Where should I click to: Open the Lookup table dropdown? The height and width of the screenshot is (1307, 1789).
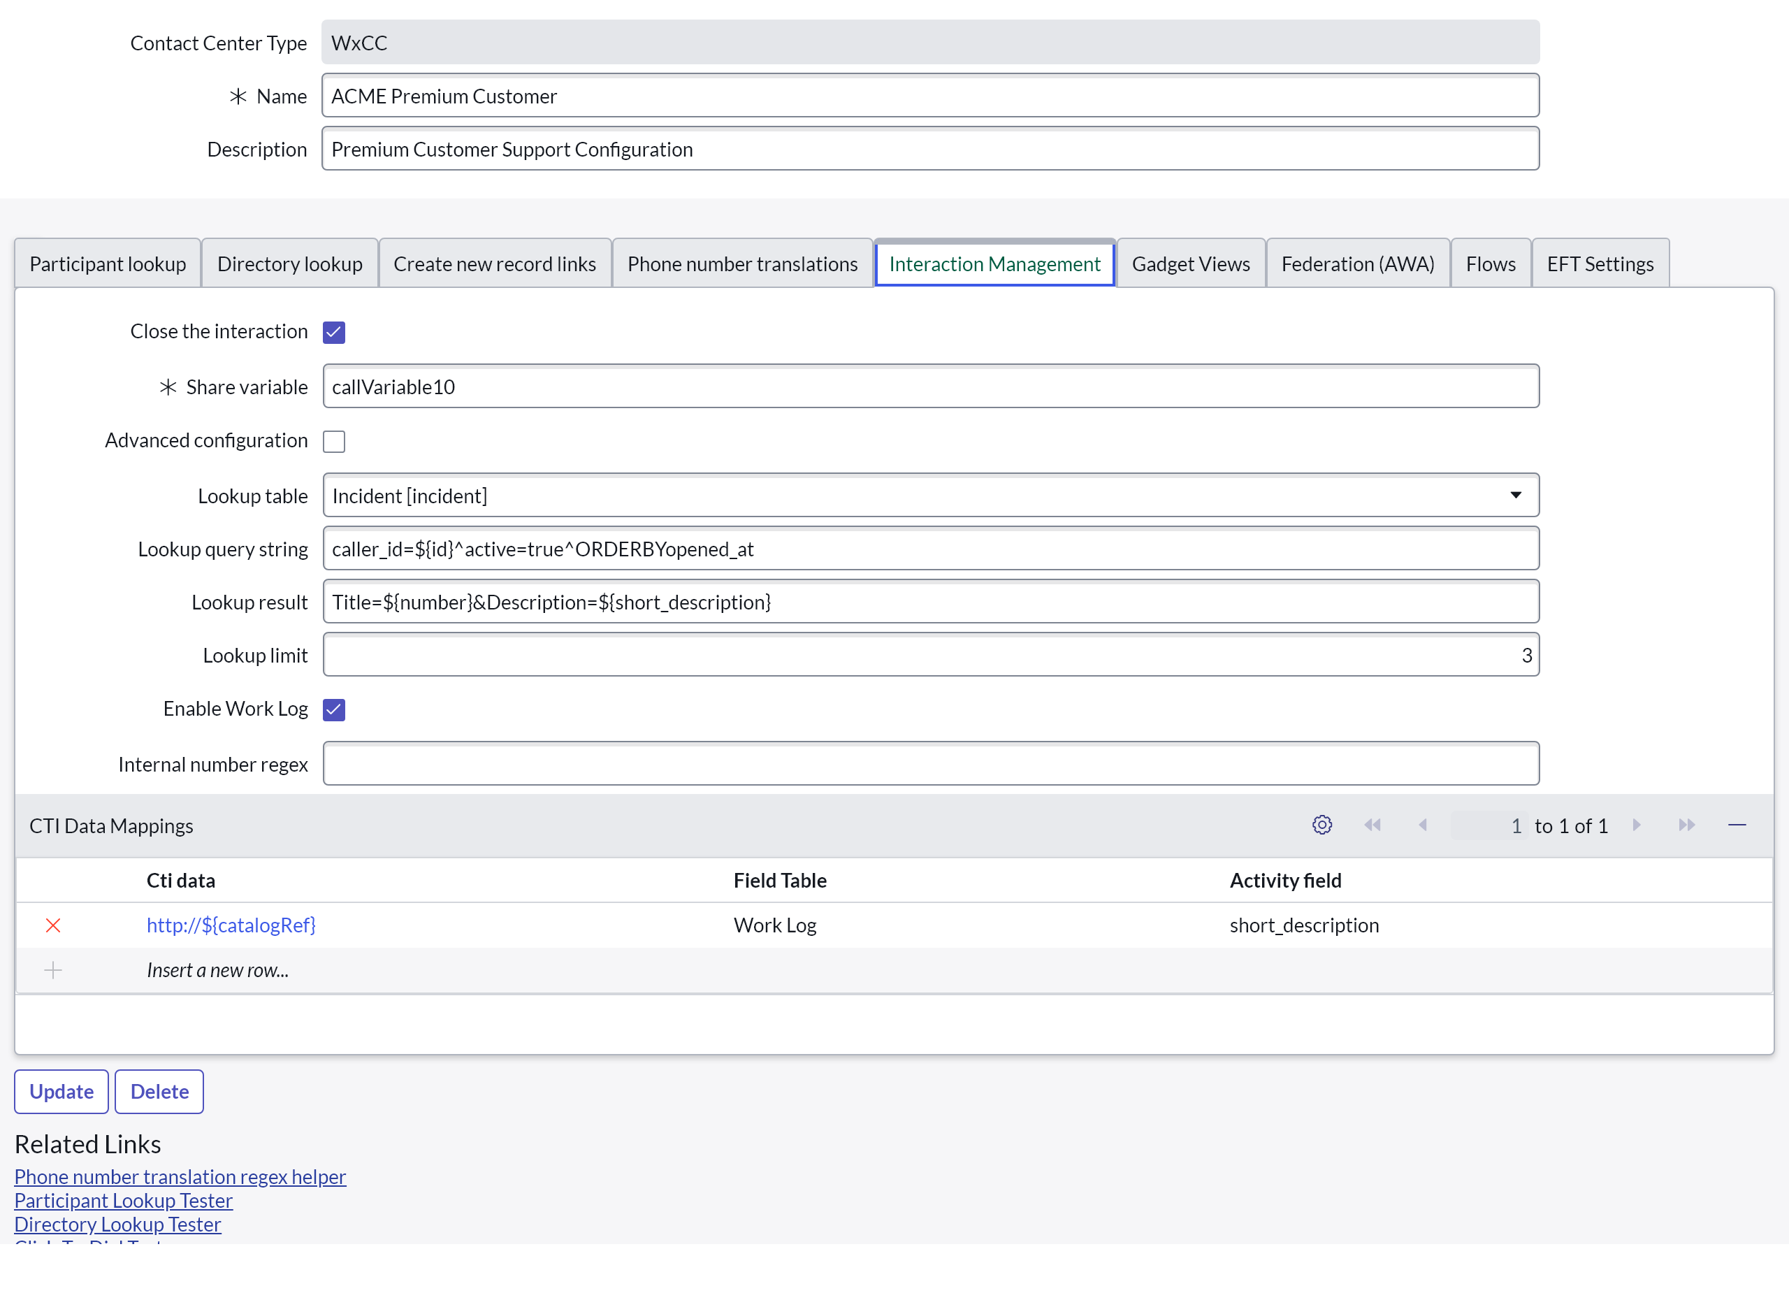pyautogui.click(x=930, y=496)
